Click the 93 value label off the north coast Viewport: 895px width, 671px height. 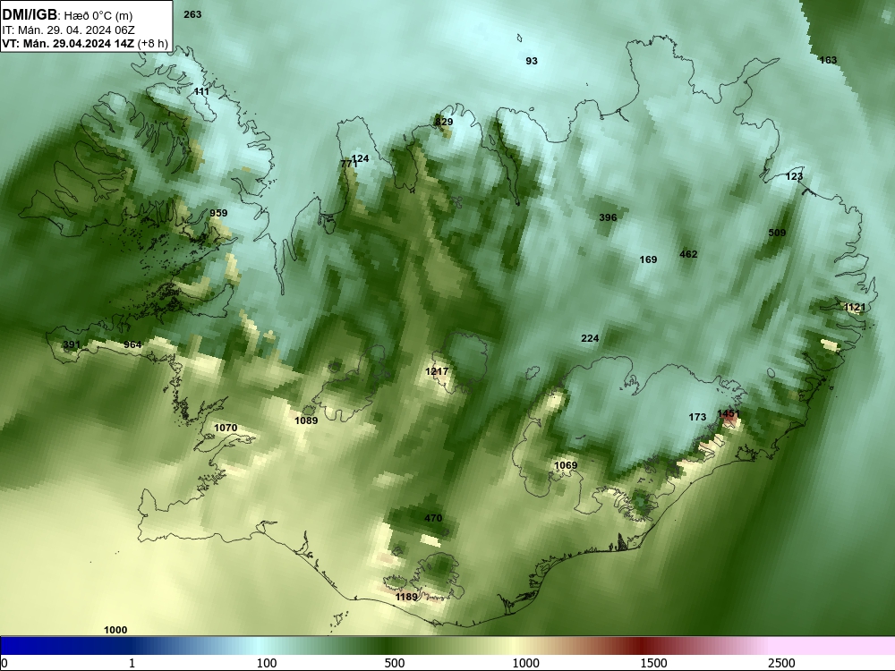click(532, 61)
